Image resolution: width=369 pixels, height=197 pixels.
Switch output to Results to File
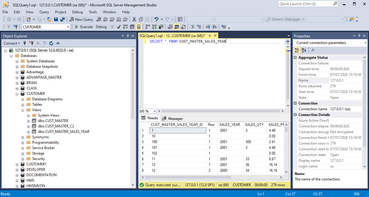pos(183,27)
